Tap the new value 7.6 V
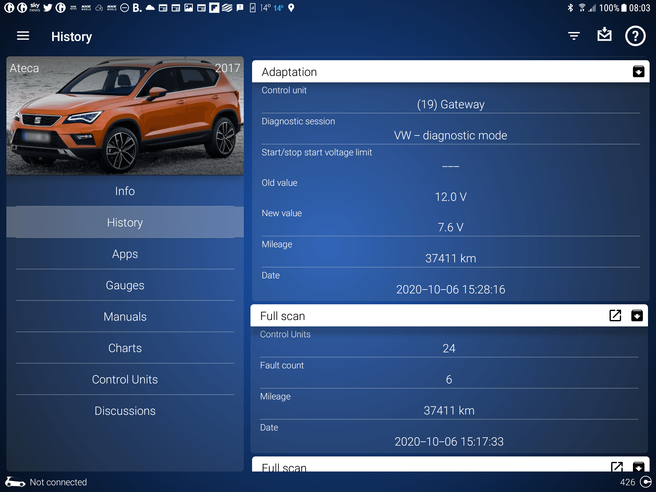This screenshot has height=492, width=656. pos(451,227)
